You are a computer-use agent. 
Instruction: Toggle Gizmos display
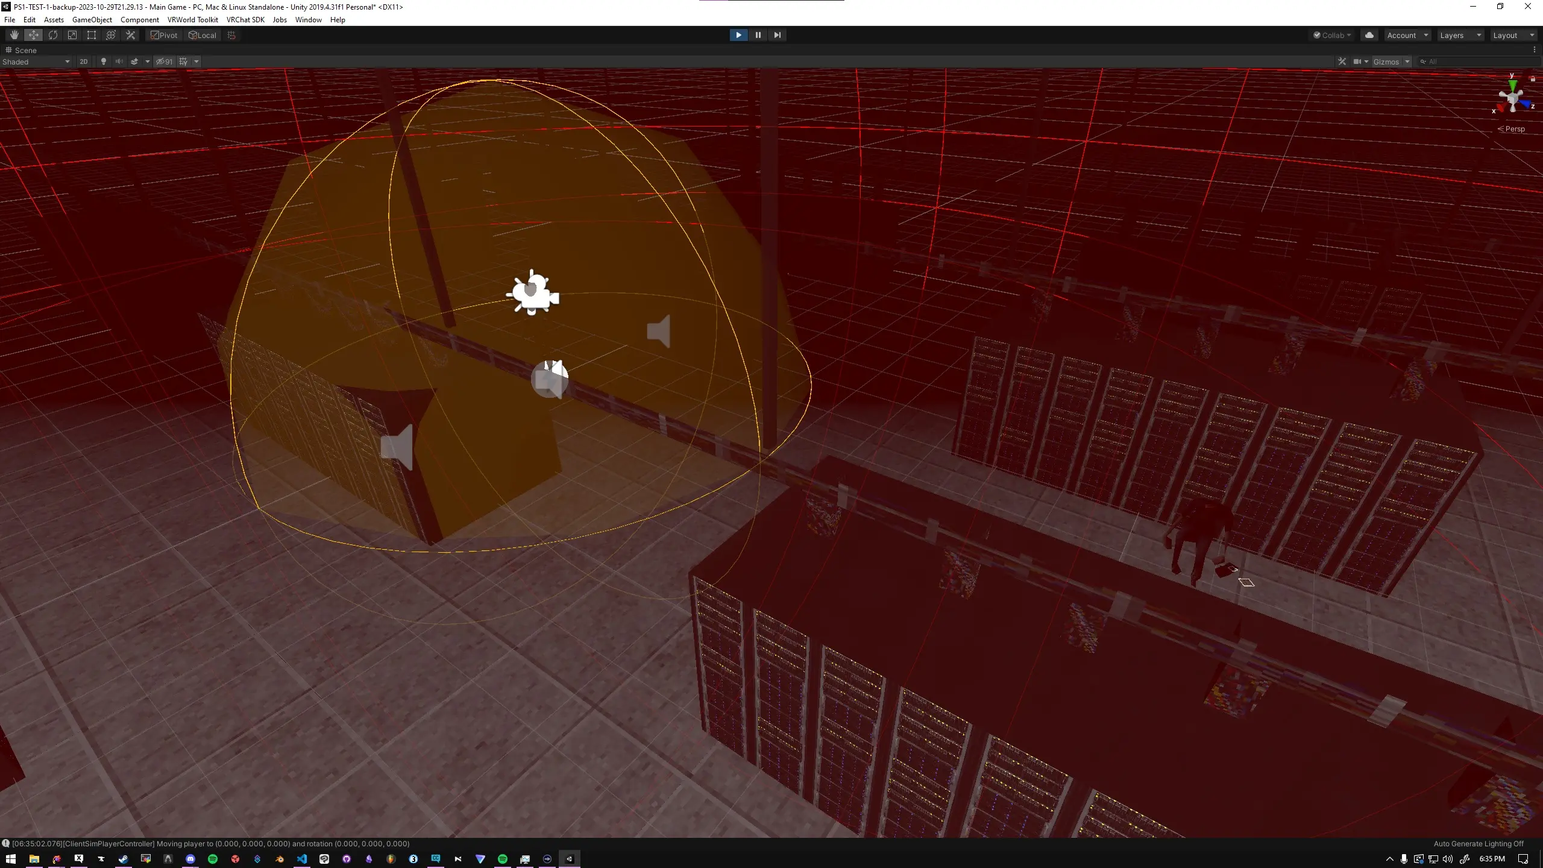point(1386,61)
